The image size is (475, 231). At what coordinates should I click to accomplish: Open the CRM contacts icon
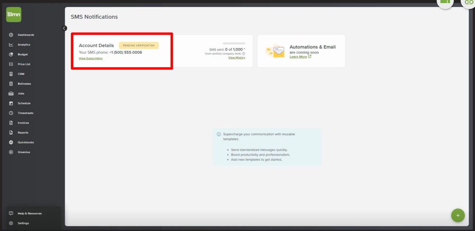[11, 74]
